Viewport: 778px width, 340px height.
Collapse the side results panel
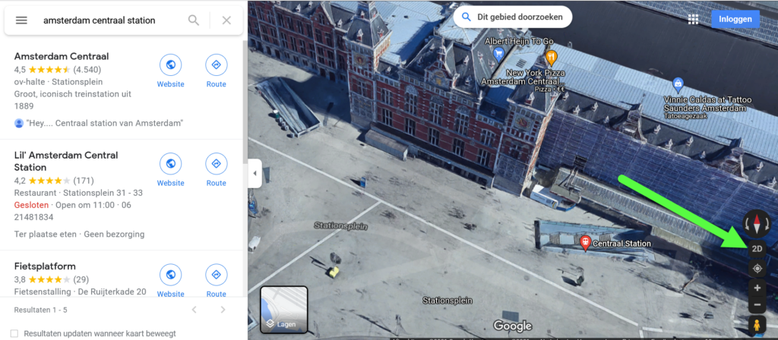255,174
